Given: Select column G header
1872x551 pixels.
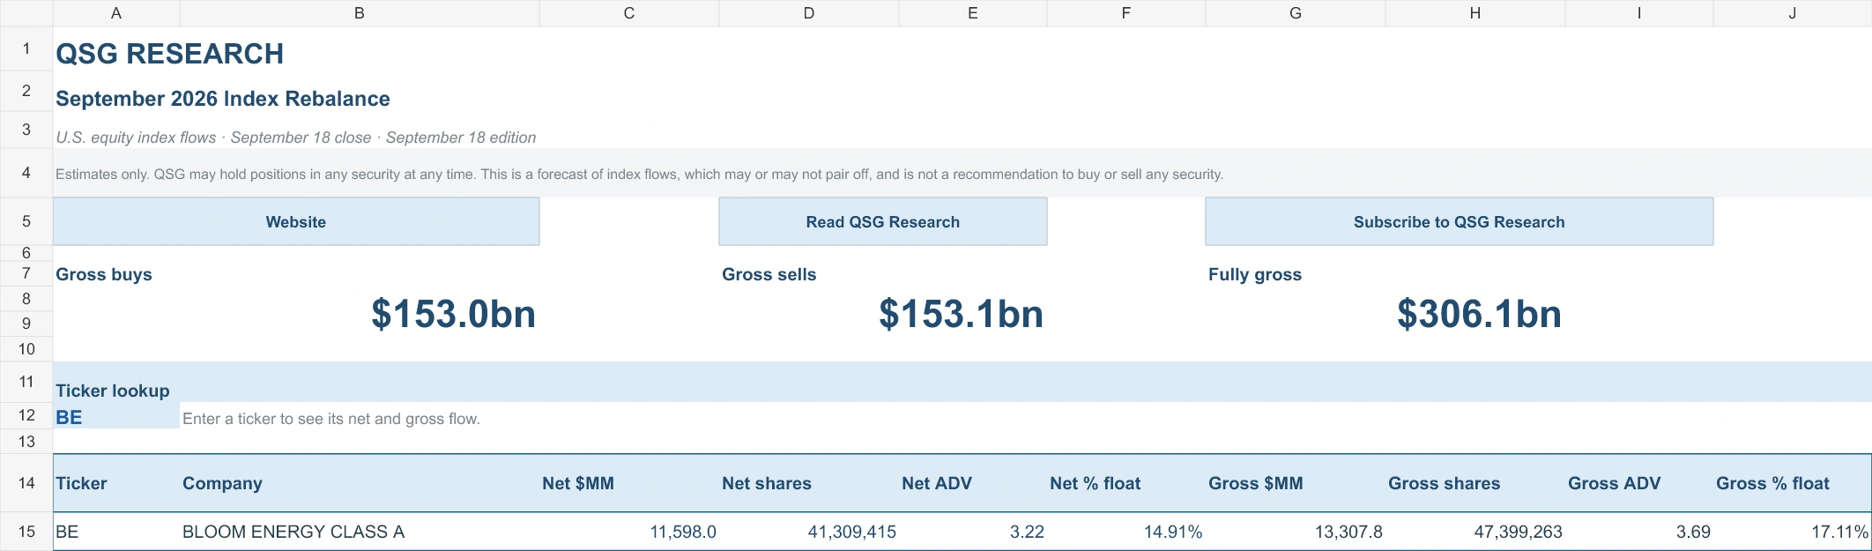Looking at the screenshot, I should pyautogui.click(x=1296, y=13).
